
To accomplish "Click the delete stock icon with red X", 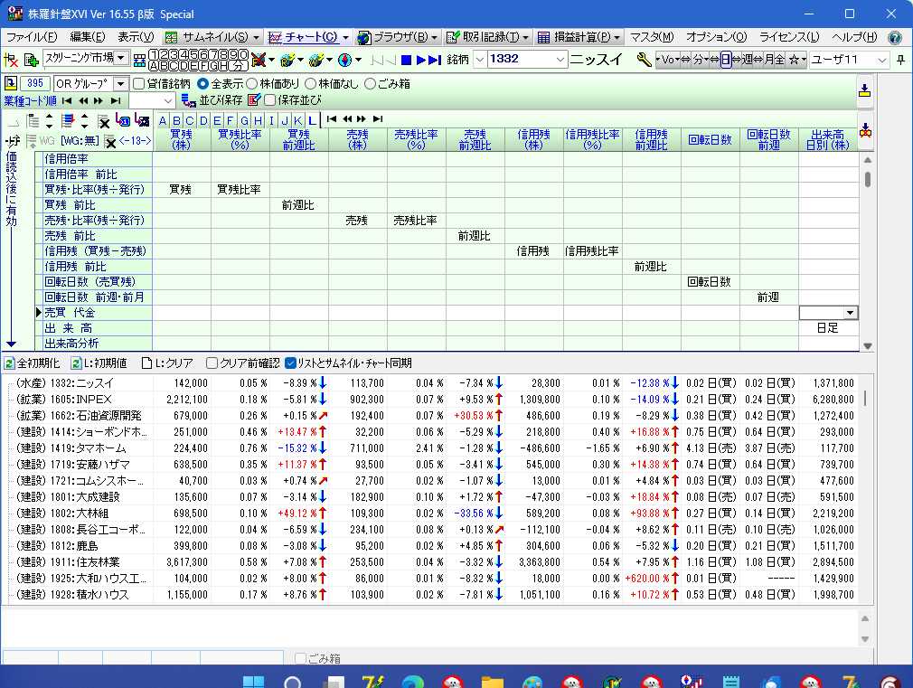I will click(11, 60).
